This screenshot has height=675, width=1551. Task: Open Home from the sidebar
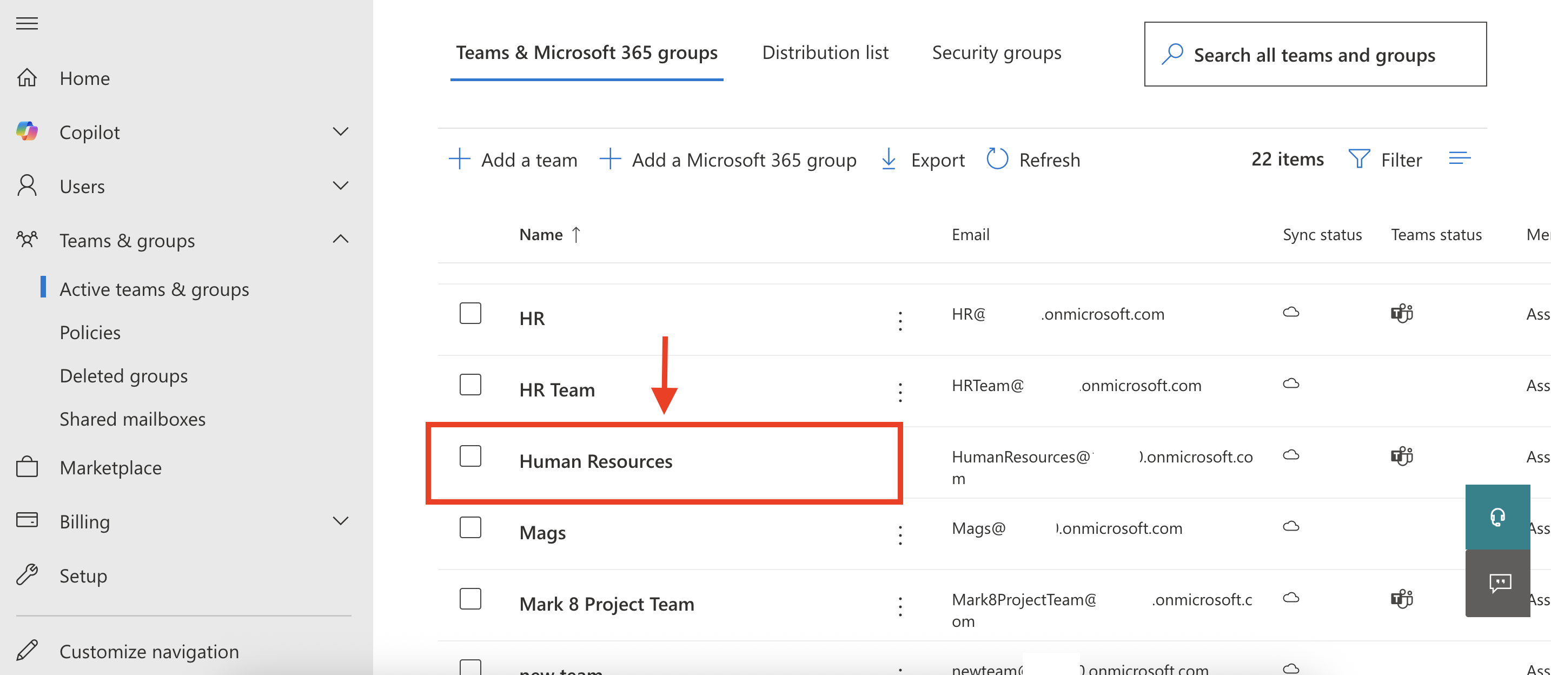pos(84,78)
